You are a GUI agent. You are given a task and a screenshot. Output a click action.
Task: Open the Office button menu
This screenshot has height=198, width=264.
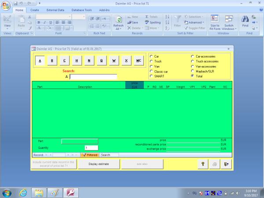[6, 5]
